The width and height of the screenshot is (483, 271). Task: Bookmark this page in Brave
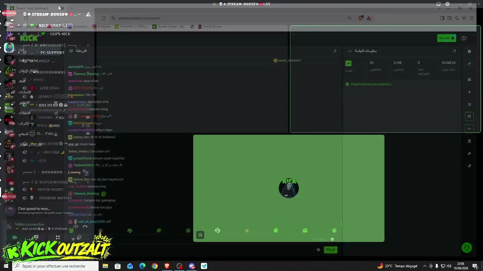pos(103,18)
